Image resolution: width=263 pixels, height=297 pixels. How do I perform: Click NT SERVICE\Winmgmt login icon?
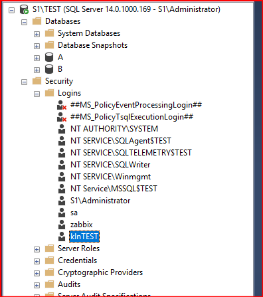tap(62, 177)
